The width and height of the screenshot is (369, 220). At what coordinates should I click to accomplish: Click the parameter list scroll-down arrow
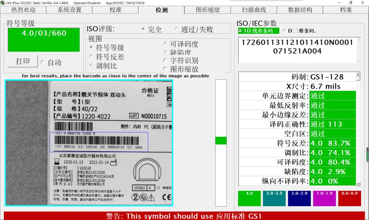point(358,184)
